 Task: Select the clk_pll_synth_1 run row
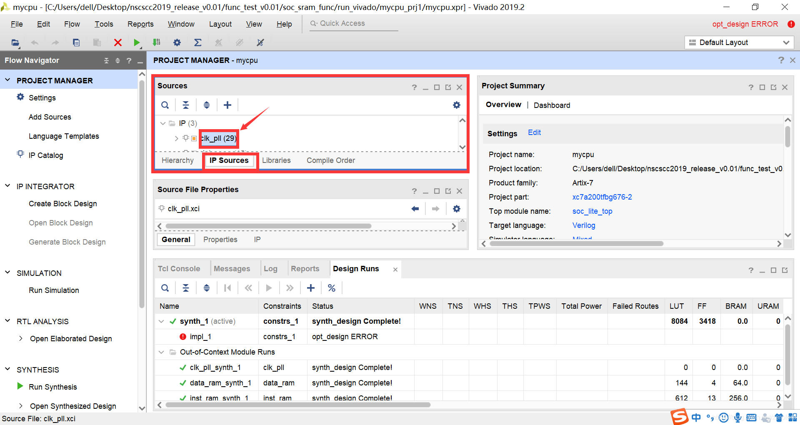pos(470,367)
